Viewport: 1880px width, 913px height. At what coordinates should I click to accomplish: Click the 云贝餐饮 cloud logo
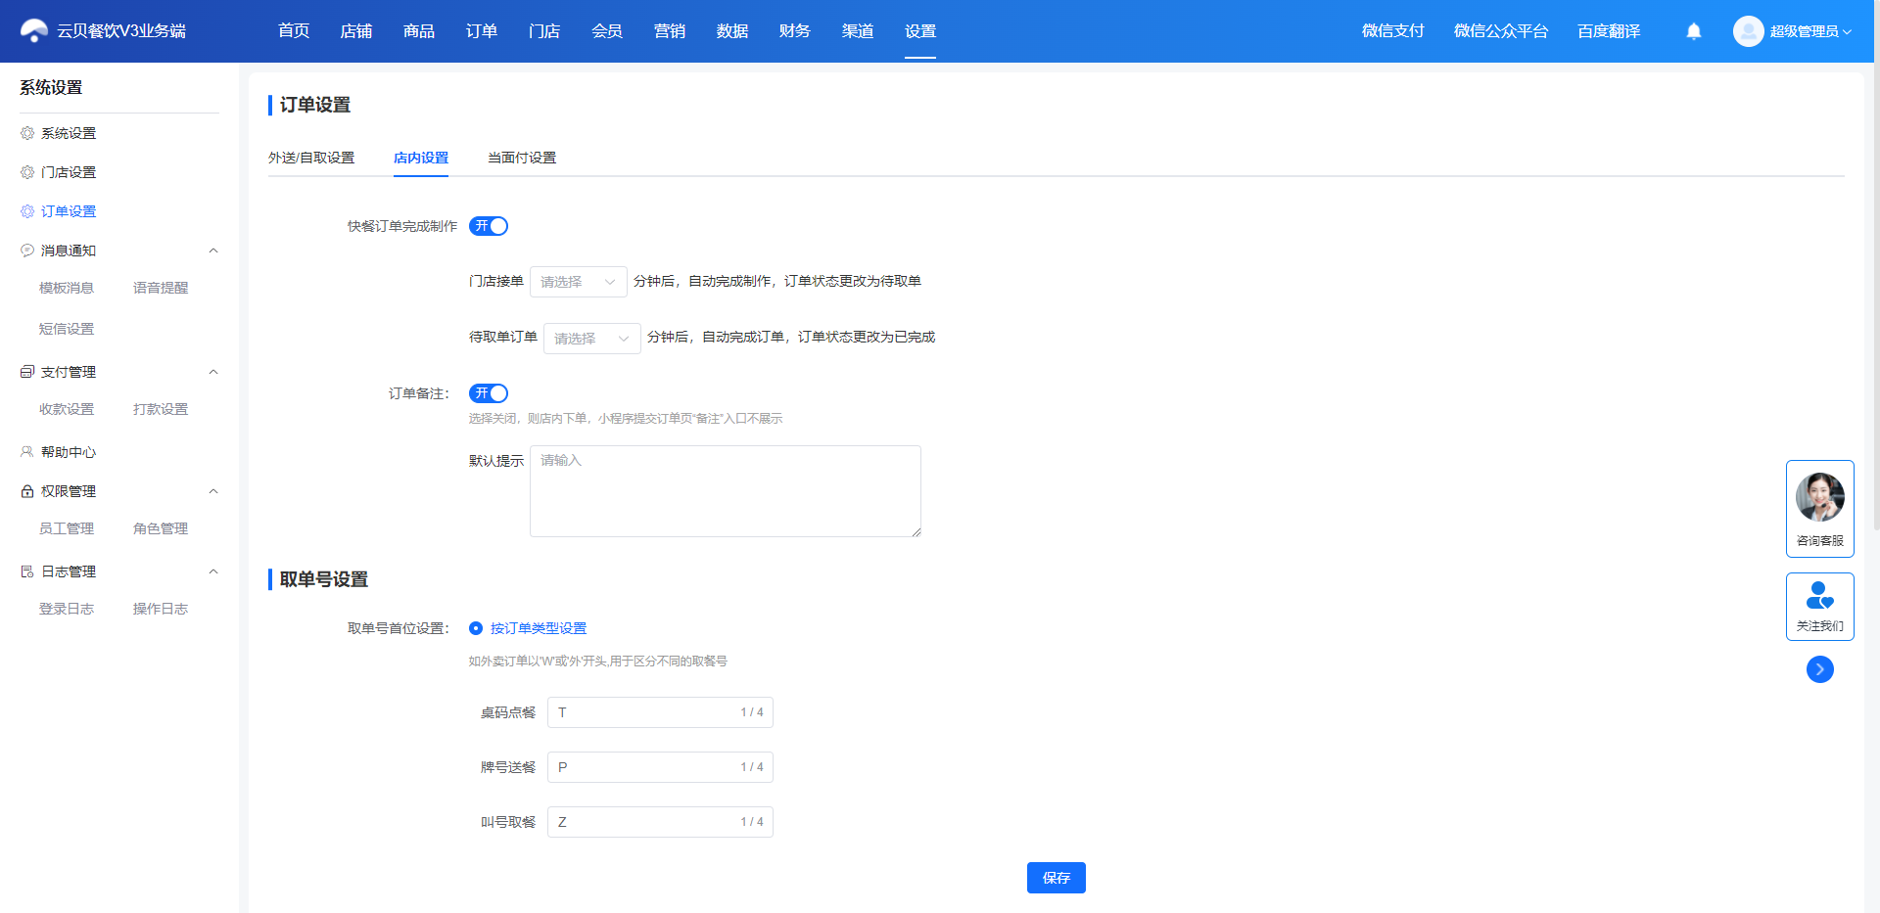(x=34, y=31)
